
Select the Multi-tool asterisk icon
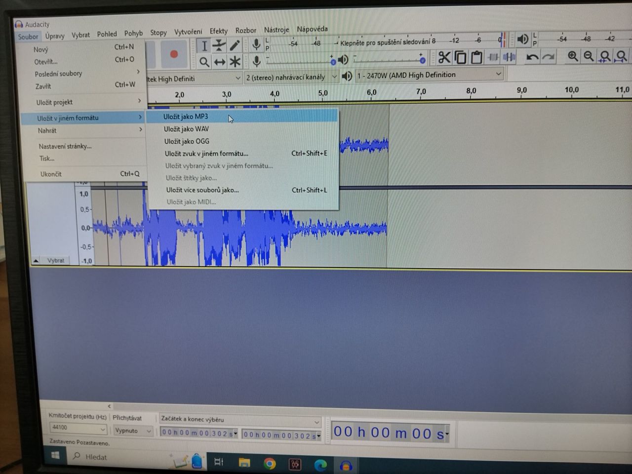[235, 62]
